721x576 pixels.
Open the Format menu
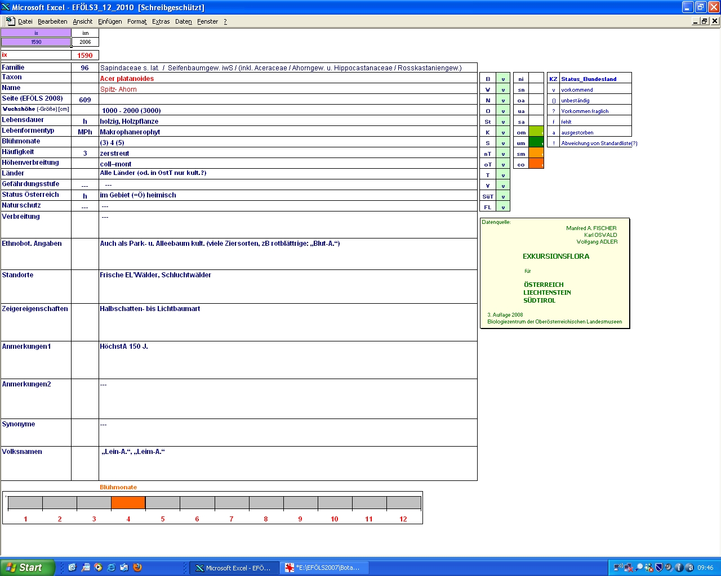[137, 21]
